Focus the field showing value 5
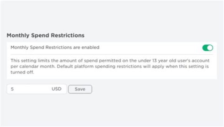The height and width of the screenshot is (127, 224). point(30,89)
